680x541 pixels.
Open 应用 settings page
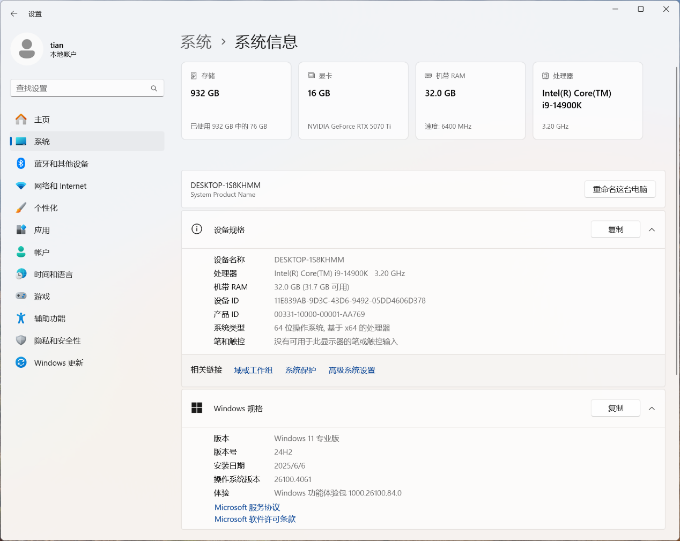87,230
